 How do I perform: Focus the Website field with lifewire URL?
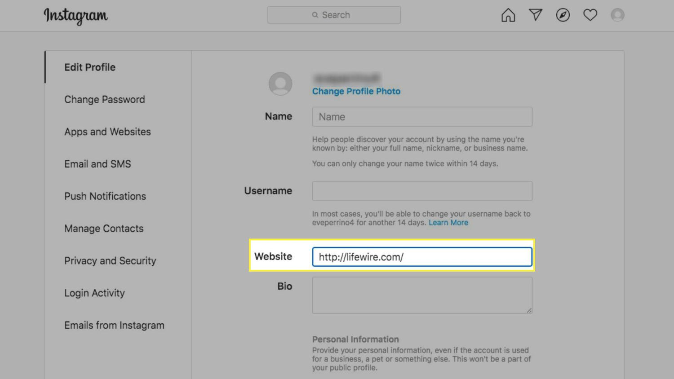[x=422, y=257]
